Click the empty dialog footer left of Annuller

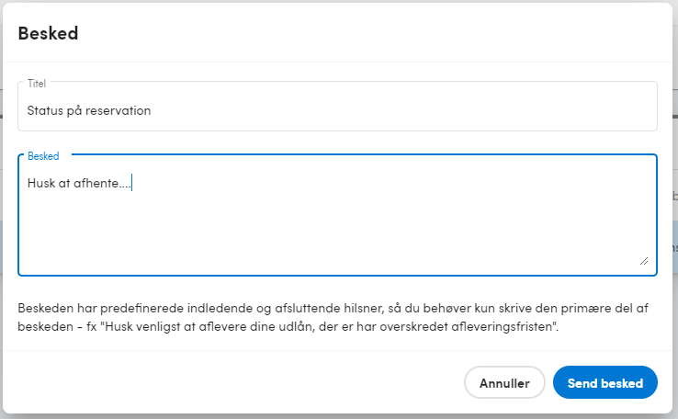tap(233, 382)
